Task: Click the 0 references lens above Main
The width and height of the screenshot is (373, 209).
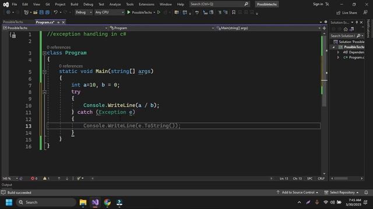Action: 71,66
